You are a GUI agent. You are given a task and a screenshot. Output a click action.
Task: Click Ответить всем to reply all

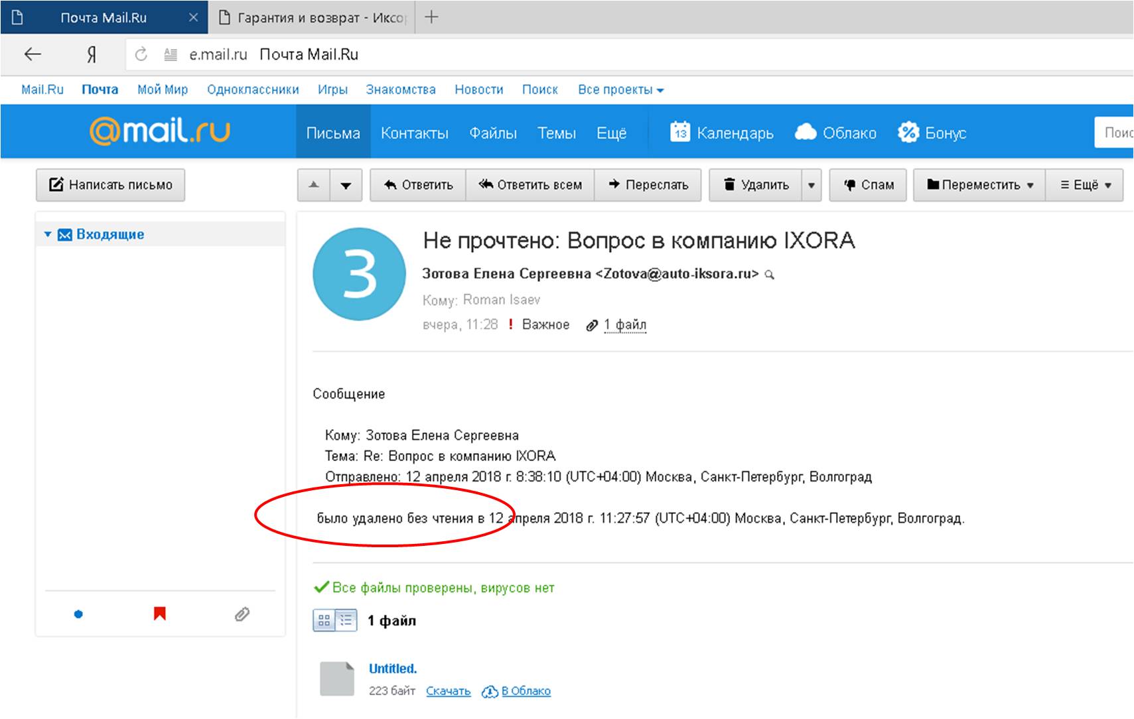click(x=530, y=185)
